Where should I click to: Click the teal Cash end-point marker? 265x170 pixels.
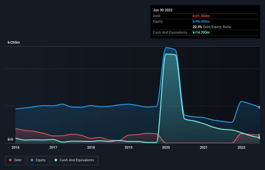point(260,138)
